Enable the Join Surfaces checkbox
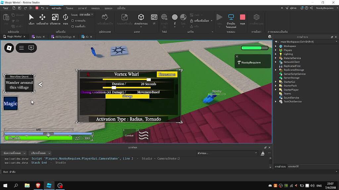 73,27
